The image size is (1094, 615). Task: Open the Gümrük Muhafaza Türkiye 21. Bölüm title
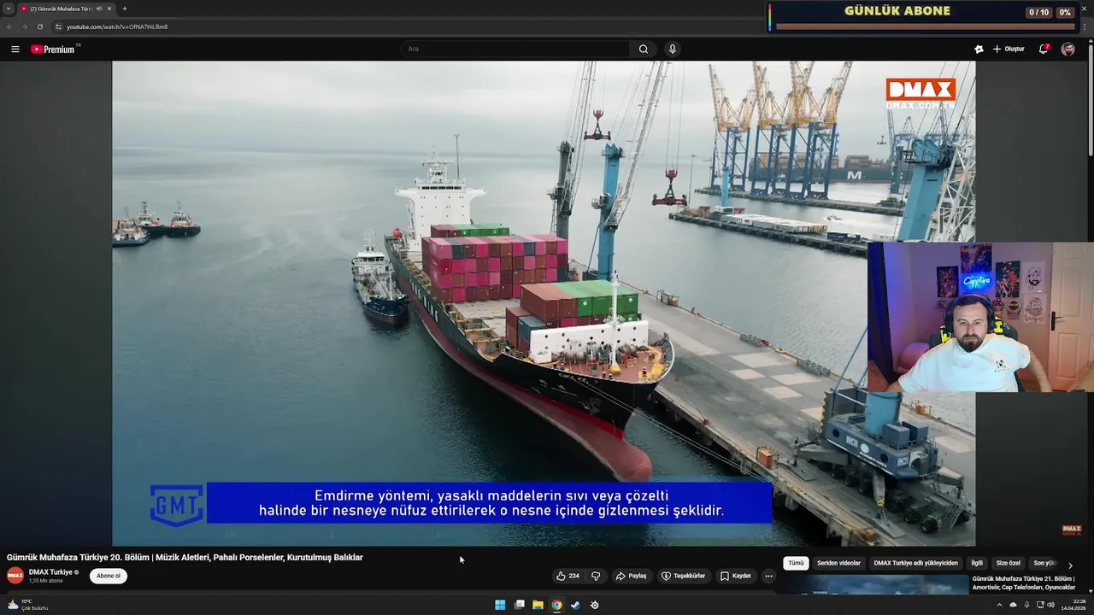(1024, 583)
